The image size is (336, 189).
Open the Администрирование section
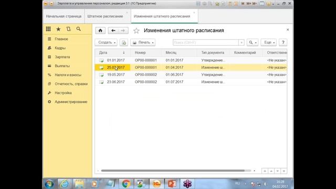71,102
